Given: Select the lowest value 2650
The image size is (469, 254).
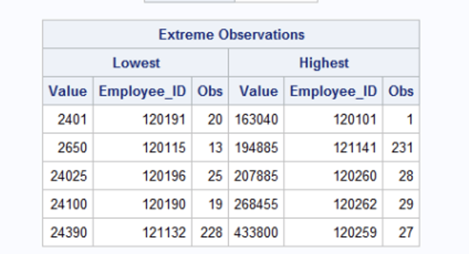Looking at the screenshot, I should (x=72, y=148).
